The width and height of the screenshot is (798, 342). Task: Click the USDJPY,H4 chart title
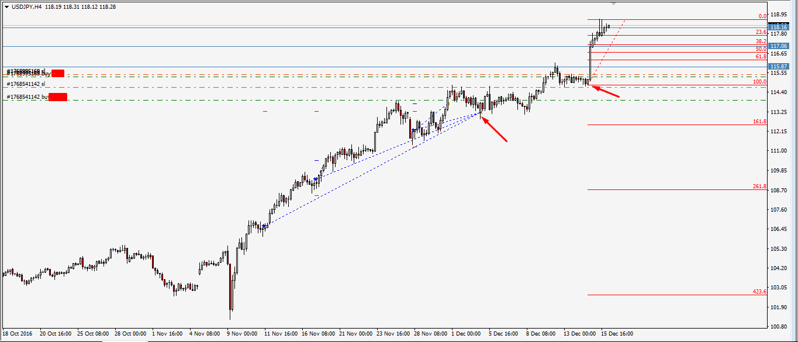(x=26, y=6)
